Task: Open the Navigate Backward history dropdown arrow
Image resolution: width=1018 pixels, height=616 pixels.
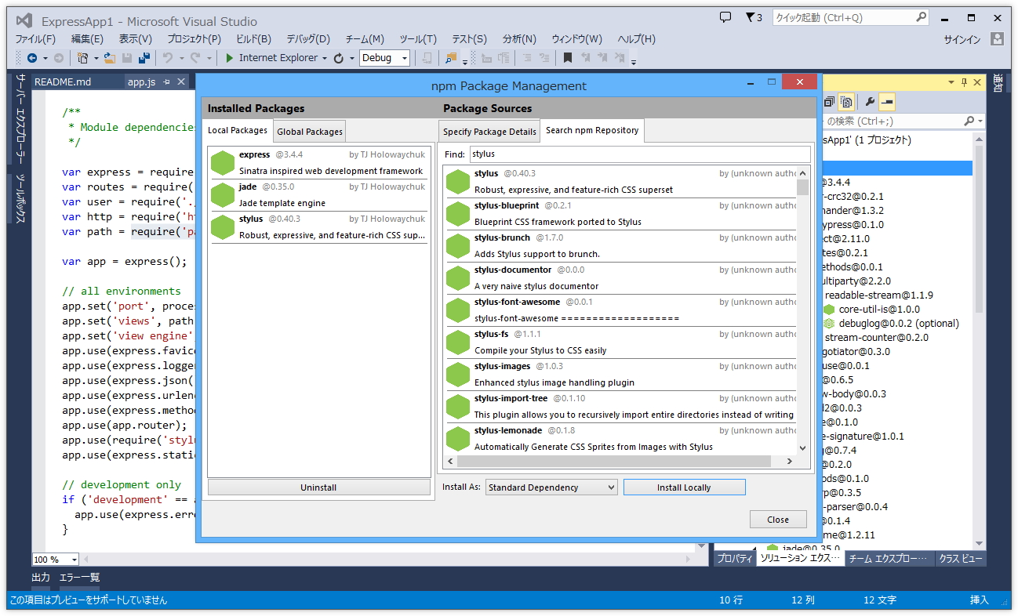Action: [45, 58]
